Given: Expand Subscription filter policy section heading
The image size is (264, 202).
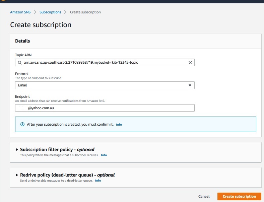Looking at the screenshot, I should (57, 150).
